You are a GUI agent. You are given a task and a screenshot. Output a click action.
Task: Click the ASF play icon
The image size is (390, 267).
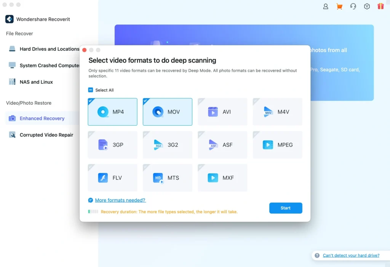pyautogui.click(x=213, y=145)
